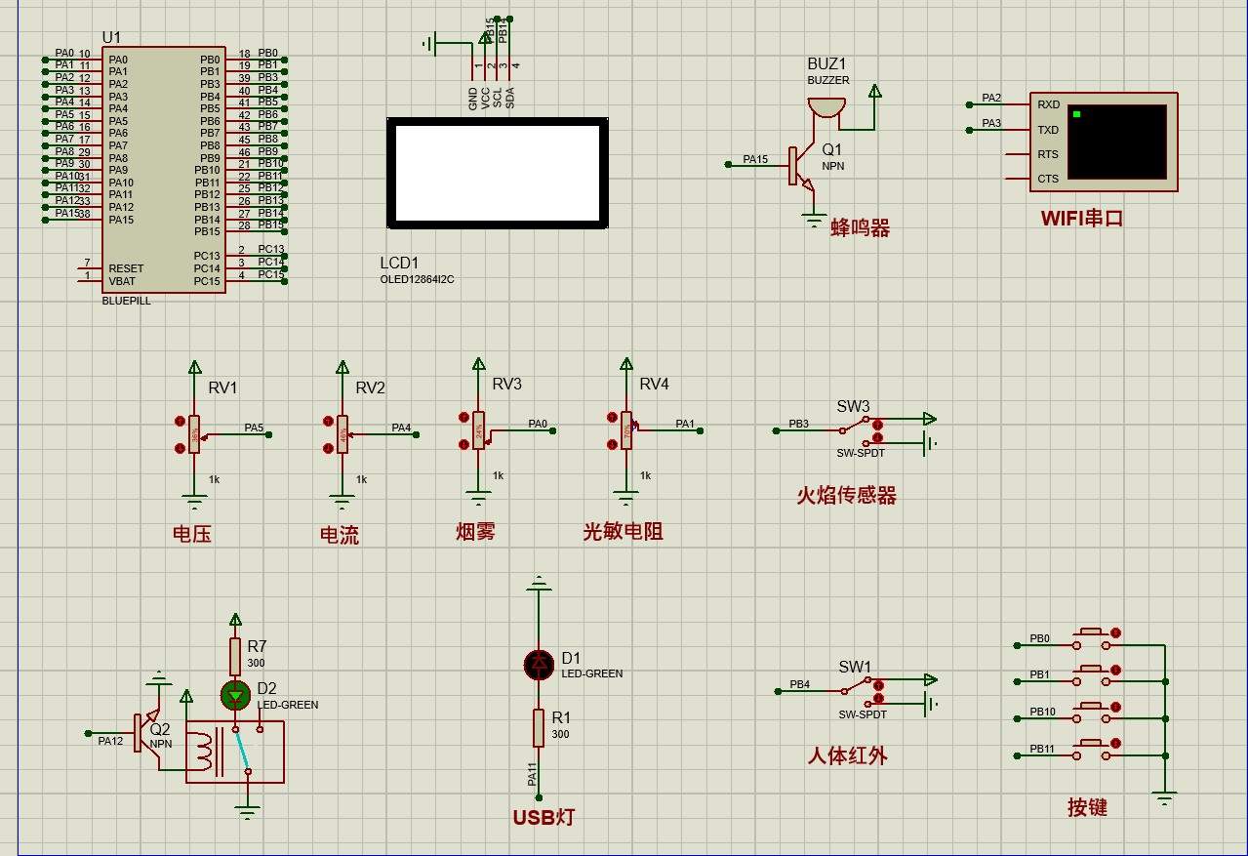Click the power arrow above RV4
1248x856 pixels.
[x=626, y=364]
